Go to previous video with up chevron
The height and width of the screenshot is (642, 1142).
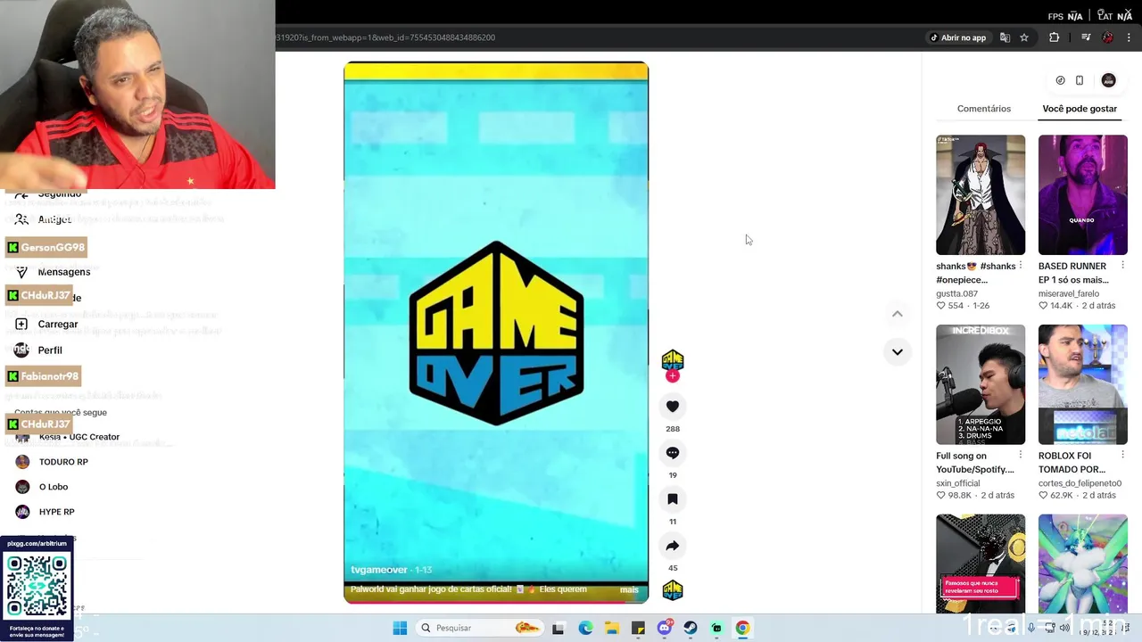pos(898,314)
